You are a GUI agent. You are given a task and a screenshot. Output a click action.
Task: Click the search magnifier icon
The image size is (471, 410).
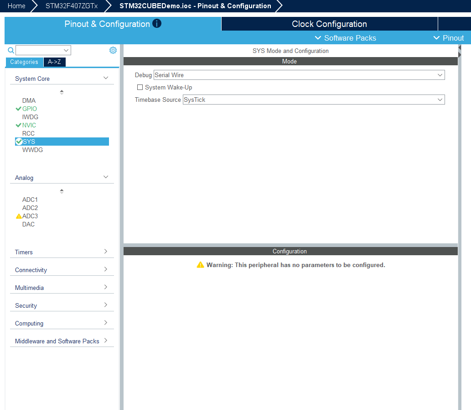coord(11,50)
